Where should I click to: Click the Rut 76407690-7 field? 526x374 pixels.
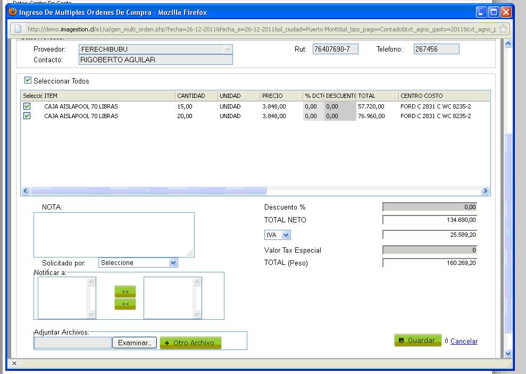point(336,49)
